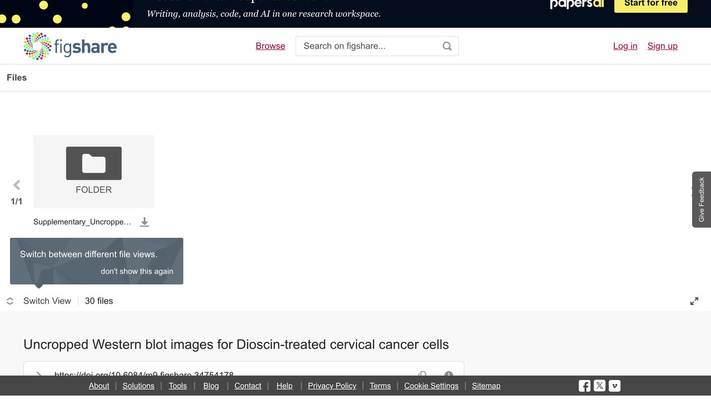Open the Give Feedback side tab

pos(702,199)
